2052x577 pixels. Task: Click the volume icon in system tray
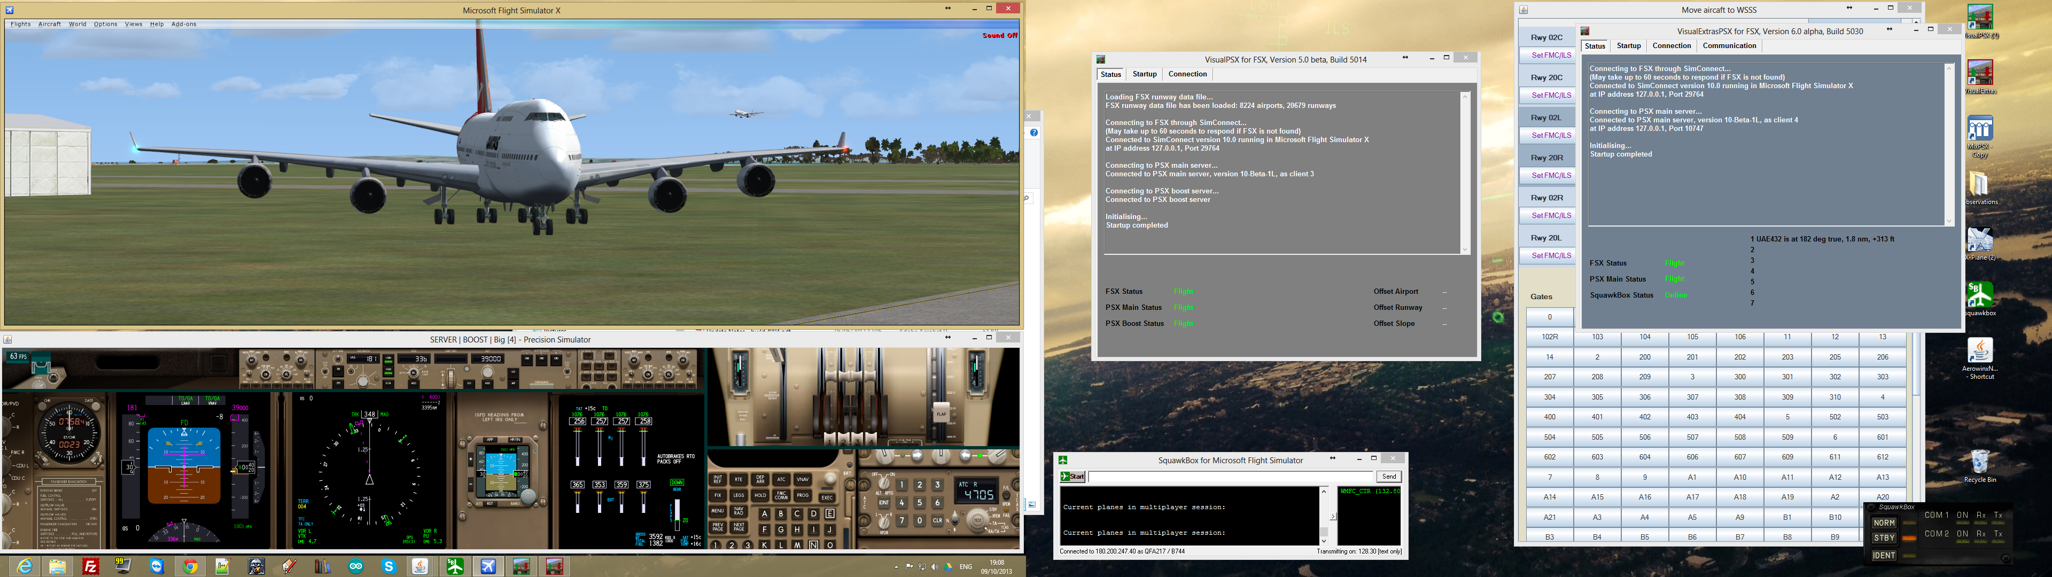pyautogui.click(x=935, y=567)
